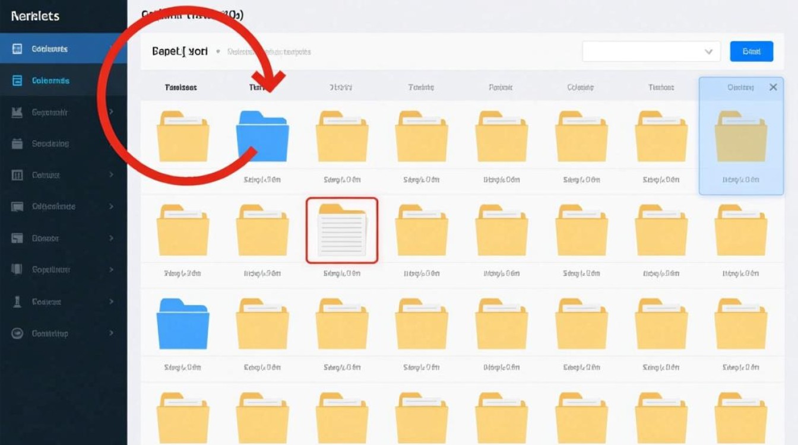Expand the "Doaese" sidebar section chevron

pyautogui.click(x=111, y=239)
